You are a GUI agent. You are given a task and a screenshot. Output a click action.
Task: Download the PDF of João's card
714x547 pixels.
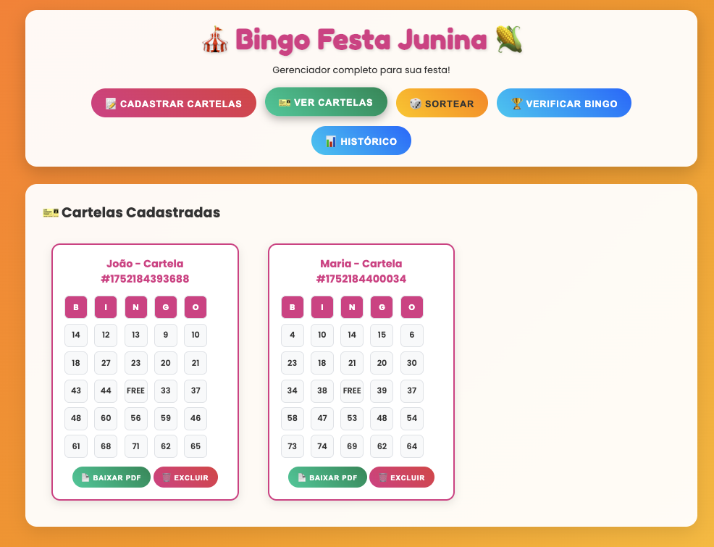(x=112, y=477)
